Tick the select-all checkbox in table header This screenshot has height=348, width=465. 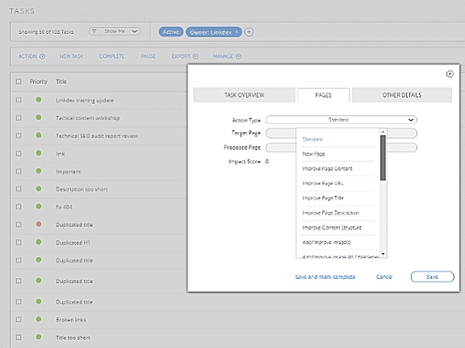[x=19, y=81]
